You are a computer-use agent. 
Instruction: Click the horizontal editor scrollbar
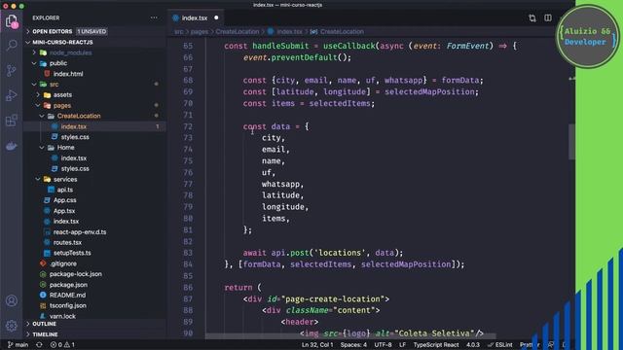(350, 336)
